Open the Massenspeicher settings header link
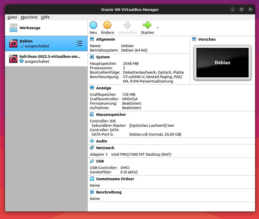Viewport: 259px width, 219px height. 111,115
